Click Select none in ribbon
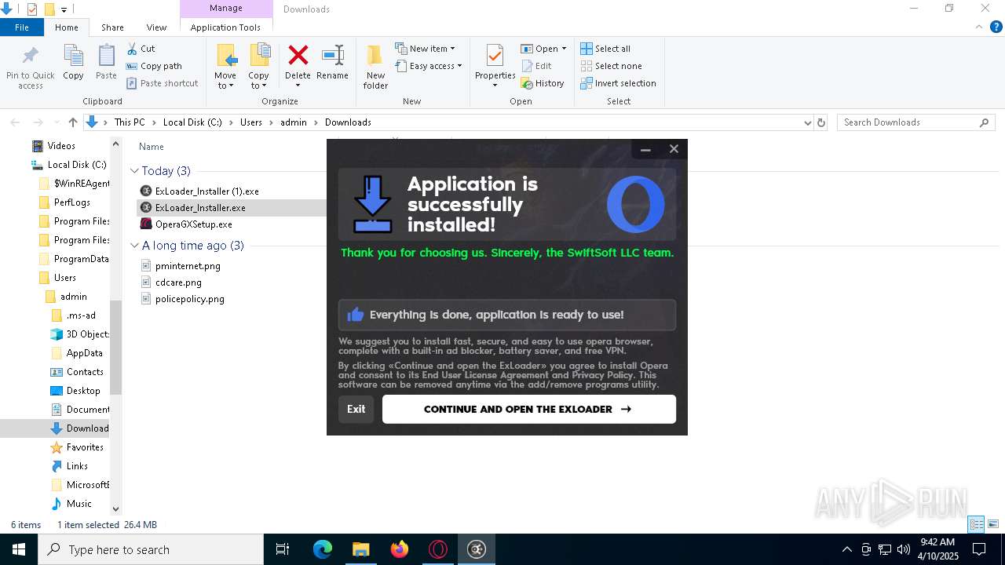This screenshot has width=1005, height=565. pyautogui.click(x=611, y=66)
